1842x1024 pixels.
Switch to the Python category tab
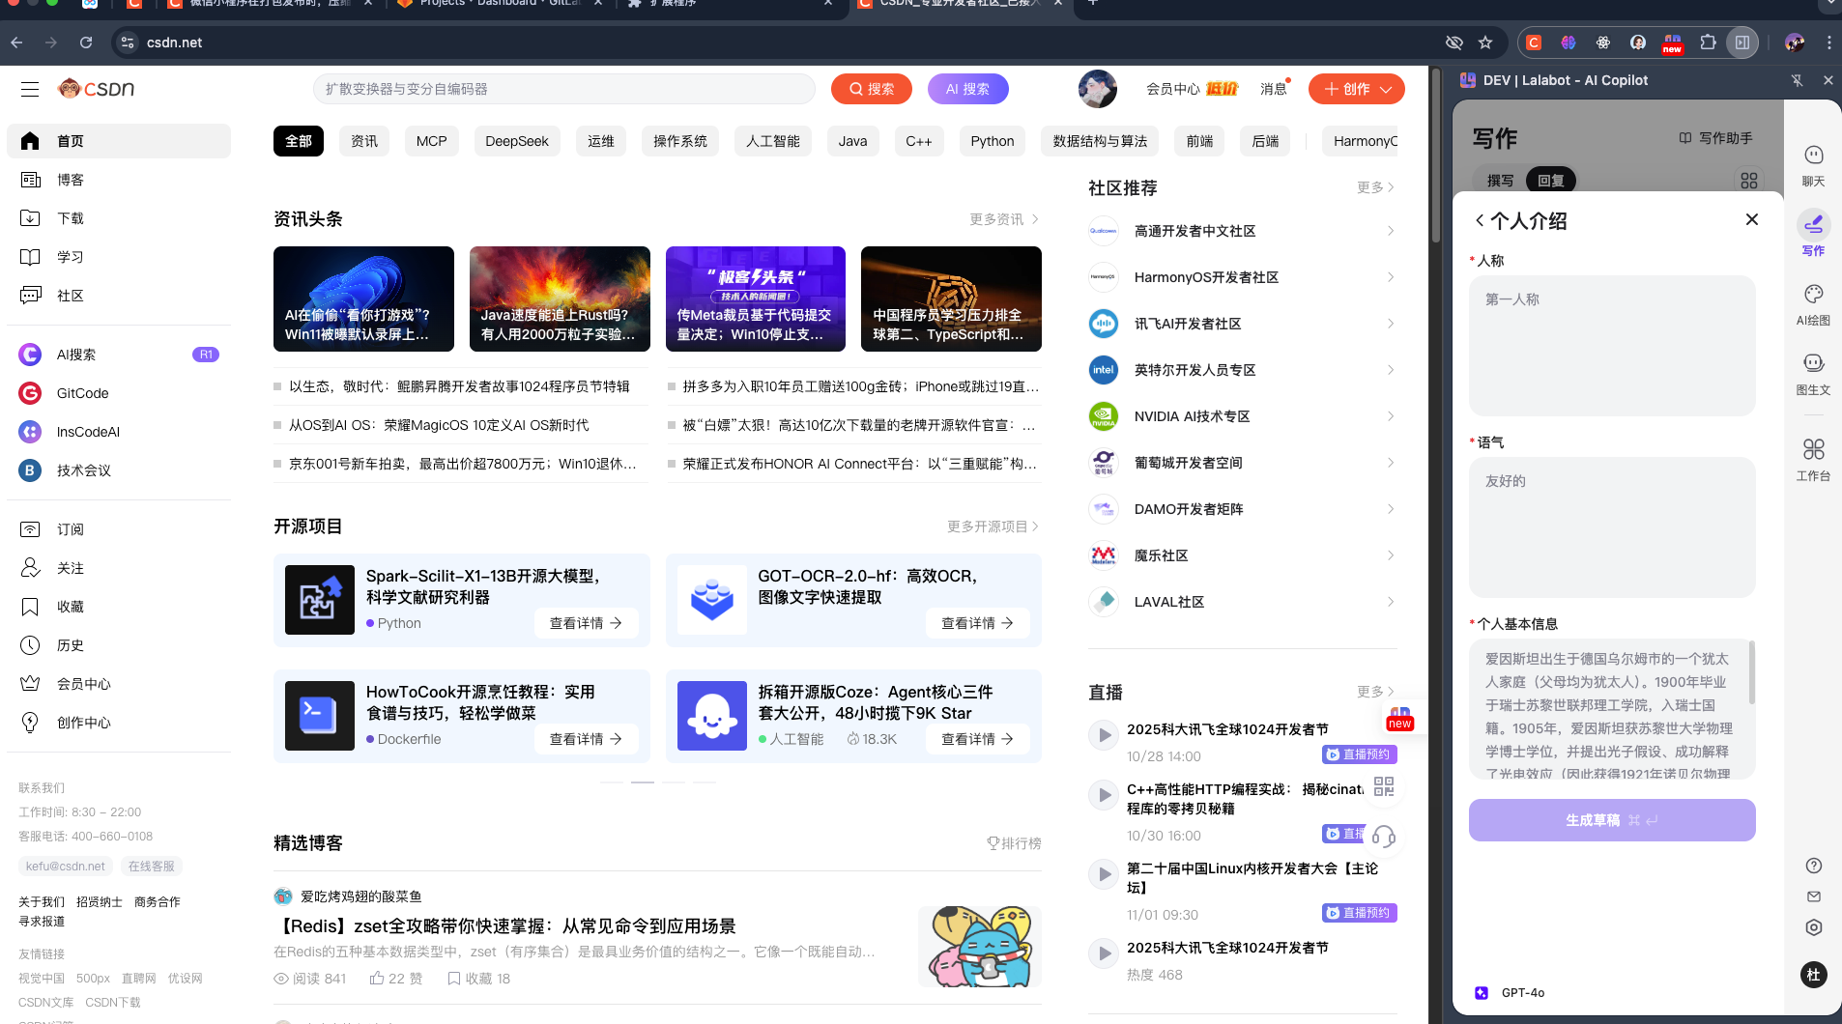pos(991,141)
